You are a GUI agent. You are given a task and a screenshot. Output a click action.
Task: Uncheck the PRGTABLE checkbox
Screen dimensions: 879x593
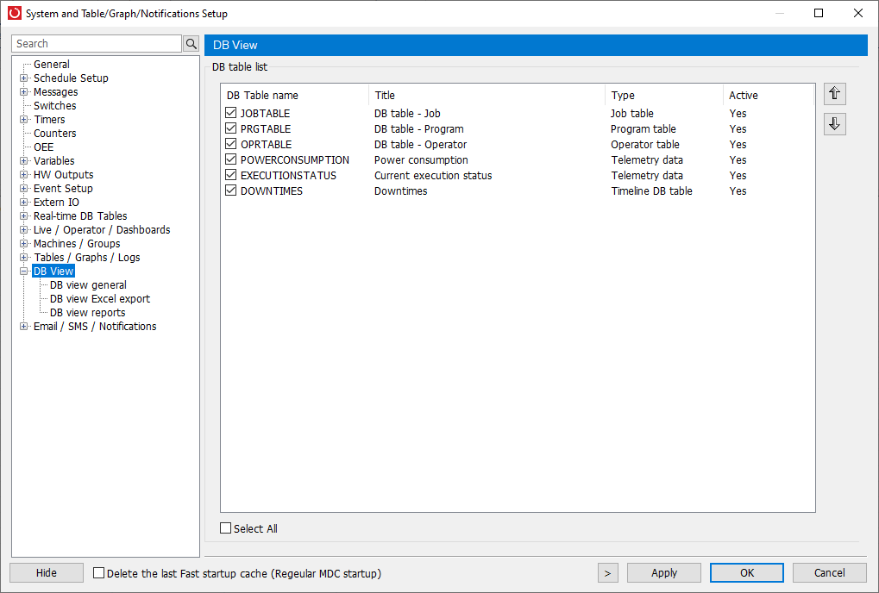coord(230,128)
